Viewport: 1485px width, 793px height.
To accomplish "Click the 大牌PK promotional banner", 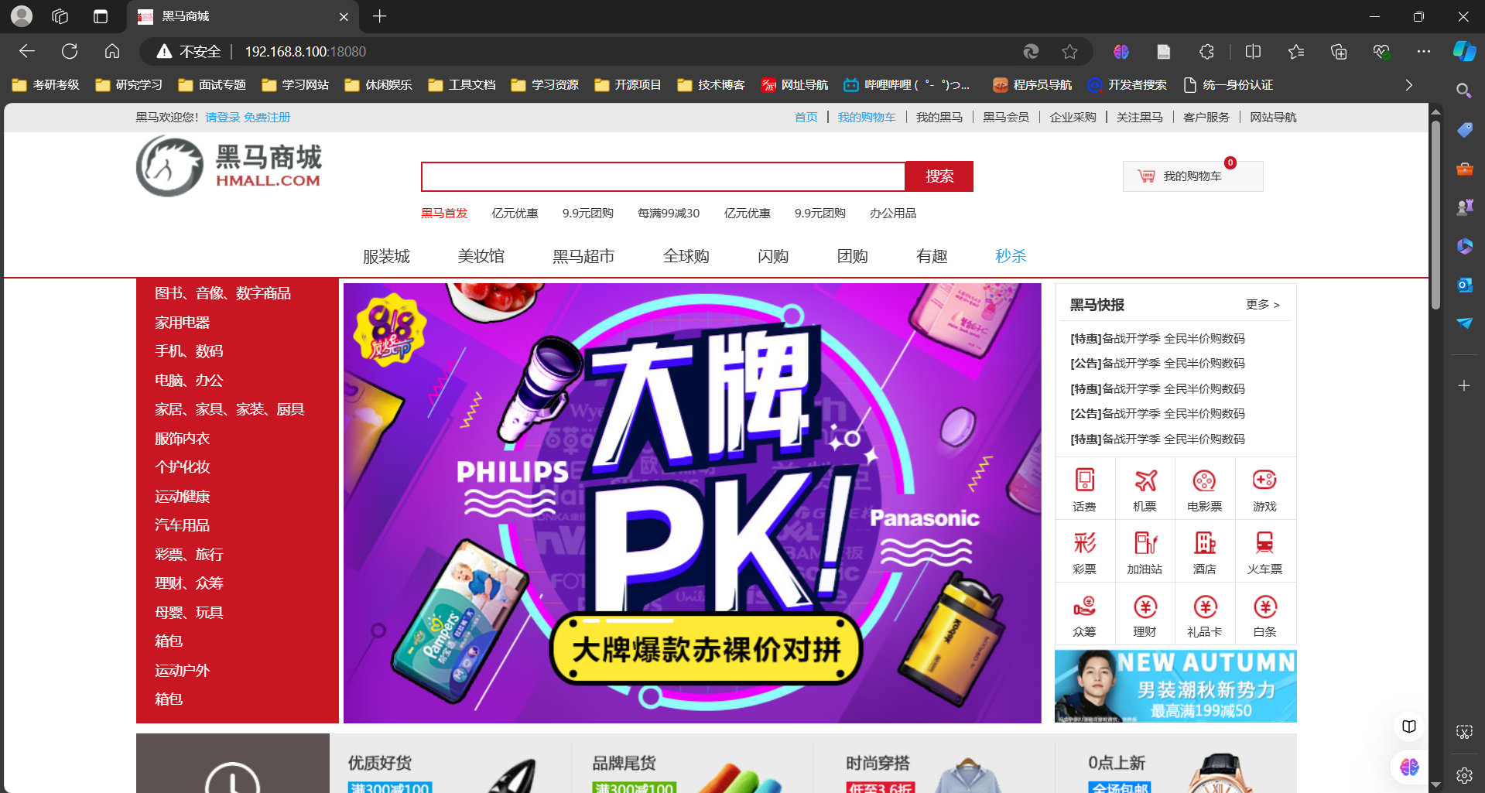I will [693, 503].
